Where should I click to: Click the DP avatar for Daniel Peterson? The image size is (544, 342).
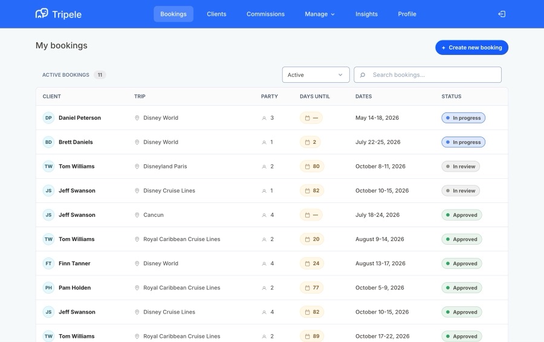click(48, 118)
